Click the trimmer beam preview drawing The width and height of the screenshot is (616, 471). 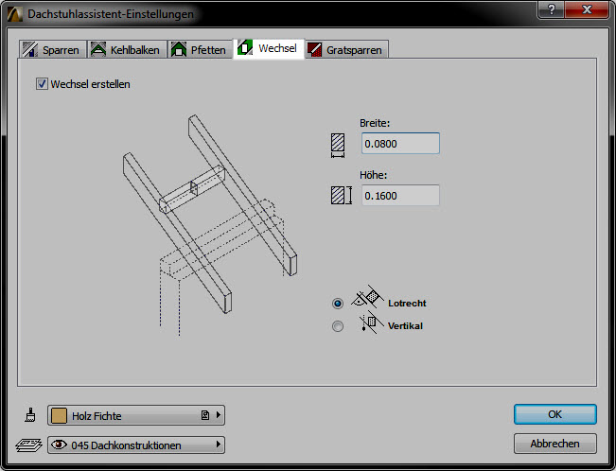click(x=210, y=225)
